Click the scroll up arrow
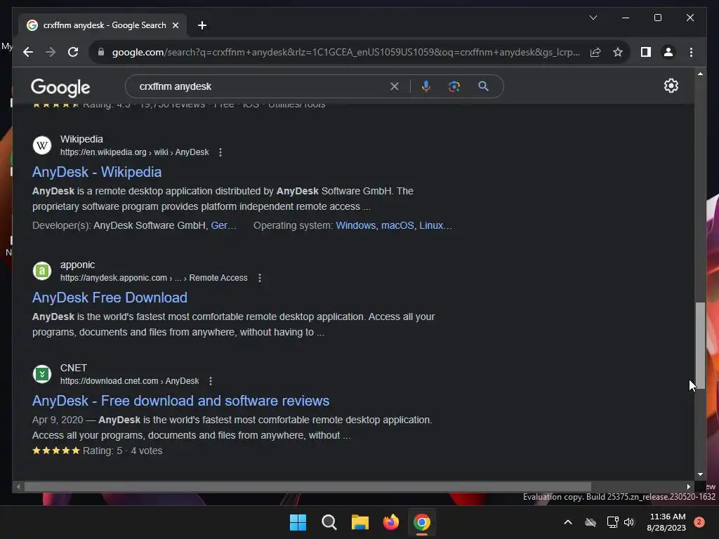Viewport: 719px width, 539px height. [x=700, y=73]
